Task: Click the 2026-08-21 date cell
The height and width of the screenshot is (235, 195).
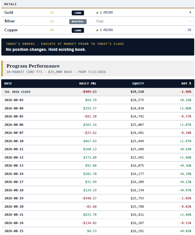Action: [14, 215]
